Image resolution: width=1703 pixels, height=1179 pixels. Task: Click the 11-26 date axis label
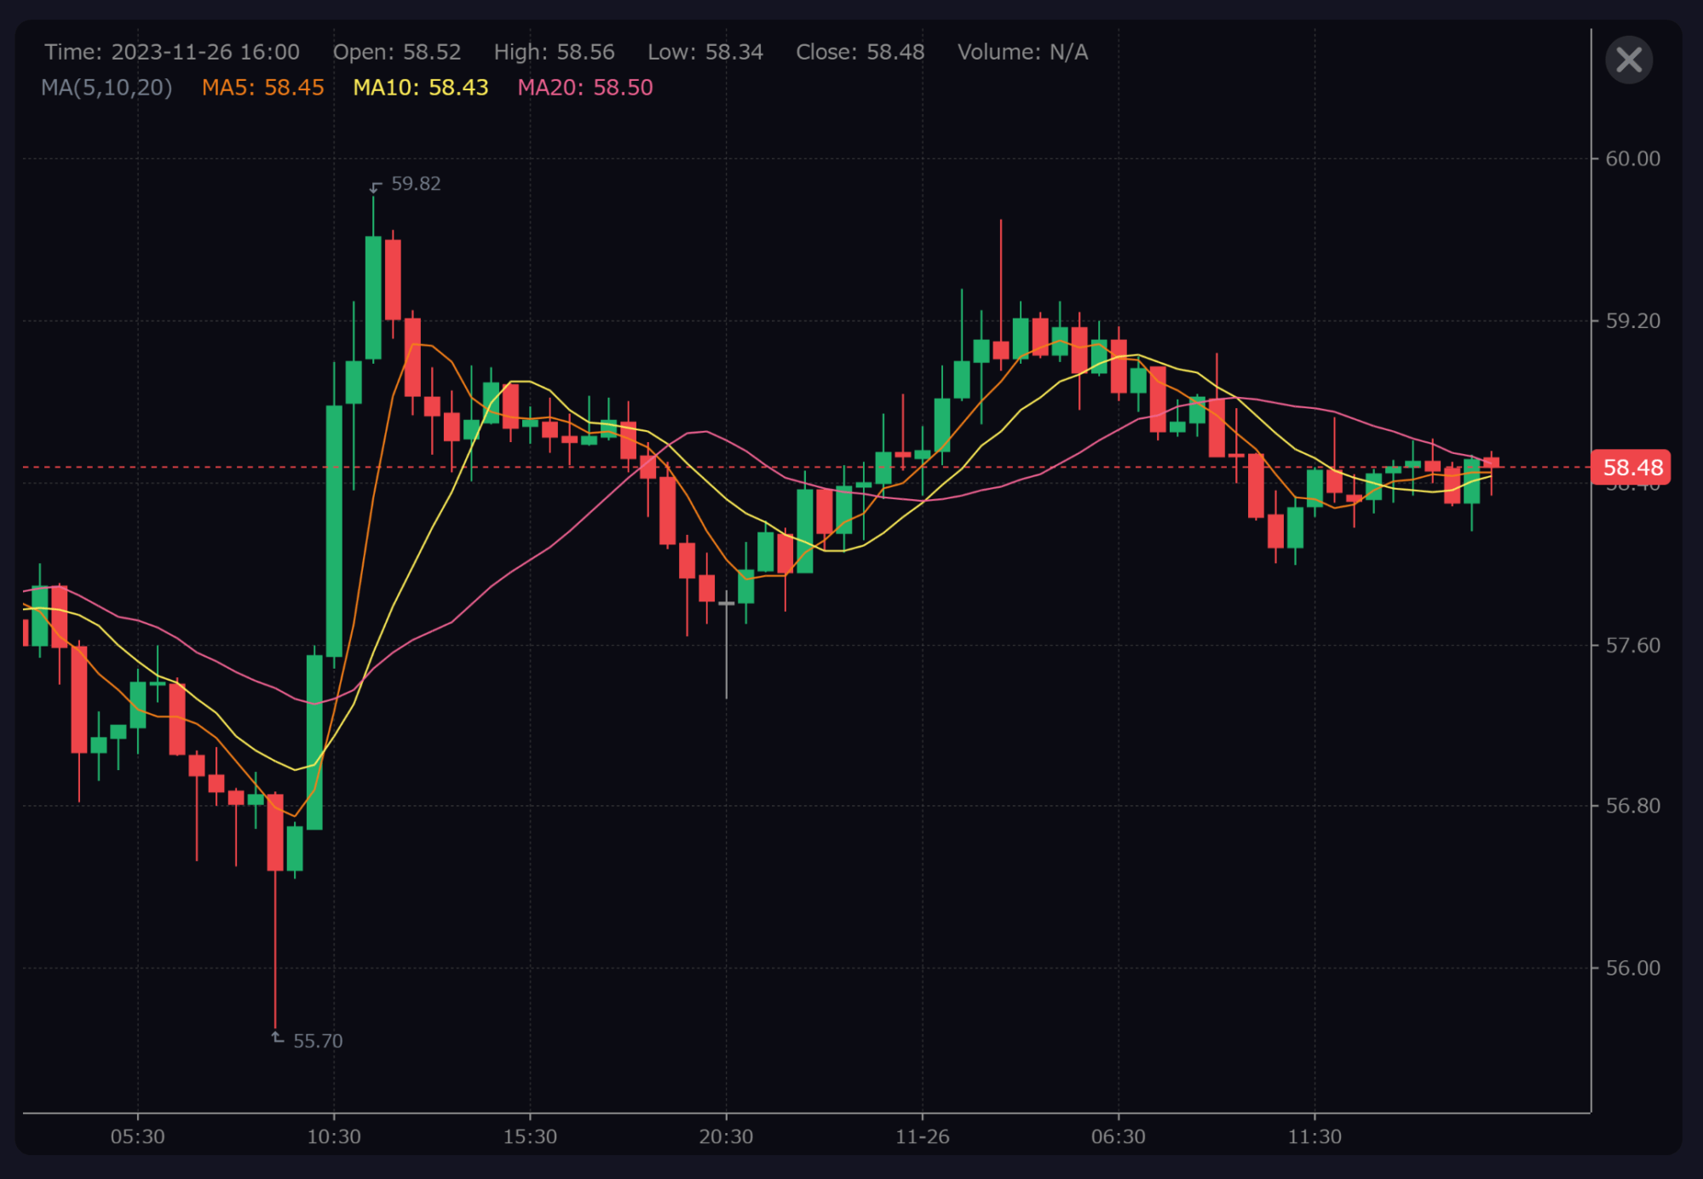pyautogui.click(x=923, y=1137)
